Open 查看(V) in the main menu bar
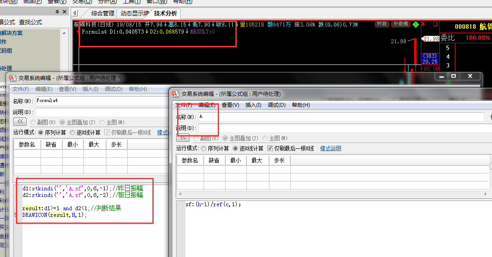Viewport: 492px width, 257px height. point(57,2)
